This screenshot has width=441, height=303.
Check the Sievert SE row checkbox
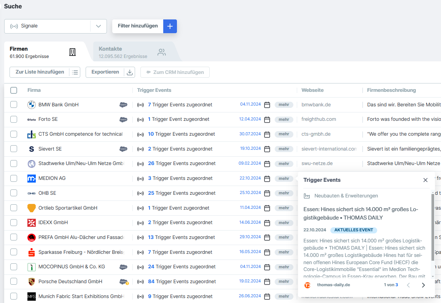(13, 149)
